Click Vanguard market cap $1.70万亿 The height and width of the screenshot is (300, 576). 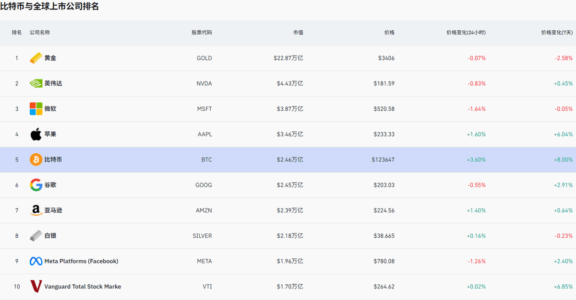point(290,287)
